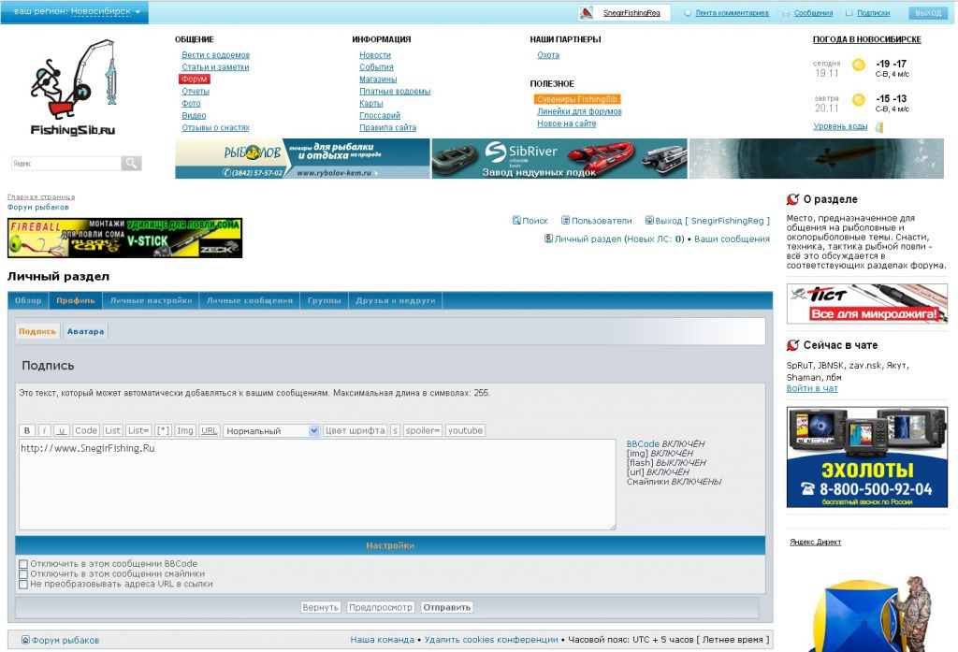Screen dimensions: 958x652
Task: Apply italic formatting with i button
Action: 44,431
